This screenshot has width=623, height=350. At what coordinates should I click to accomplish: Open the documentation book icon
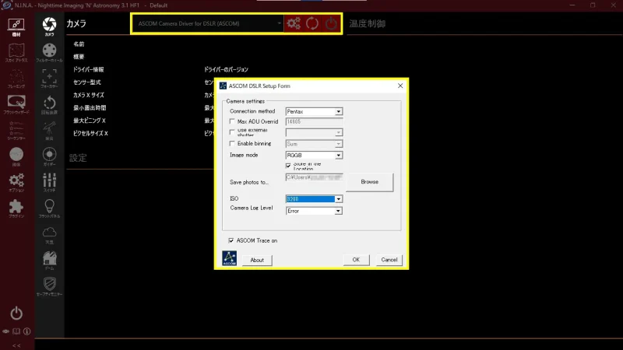pyautogui.click(x=16, y=331)
